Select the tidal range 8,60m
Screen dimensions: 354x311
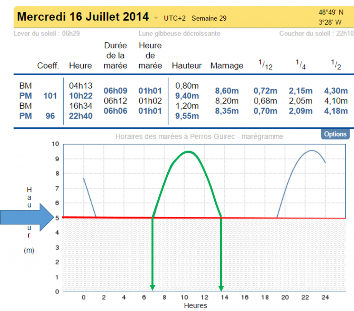point(227,90)
